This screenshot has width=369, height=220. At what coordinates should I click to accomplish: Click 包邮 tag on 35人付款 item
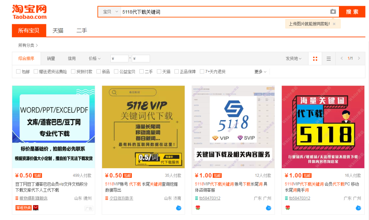[x=127, y=176]
